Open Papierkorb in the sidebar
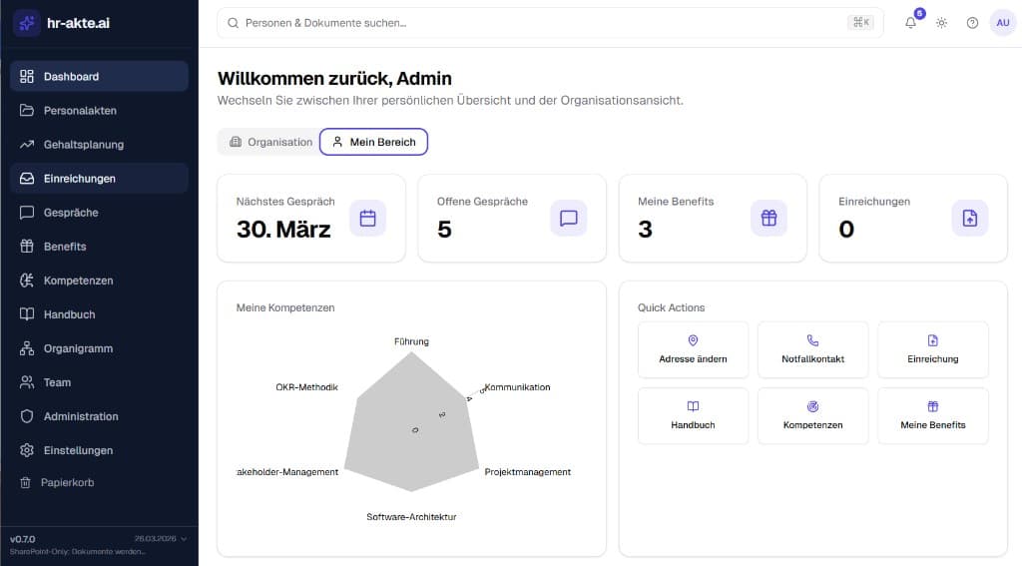Image resolution: width=1022 pixels, height=566 pixels. tap(68, 482)
